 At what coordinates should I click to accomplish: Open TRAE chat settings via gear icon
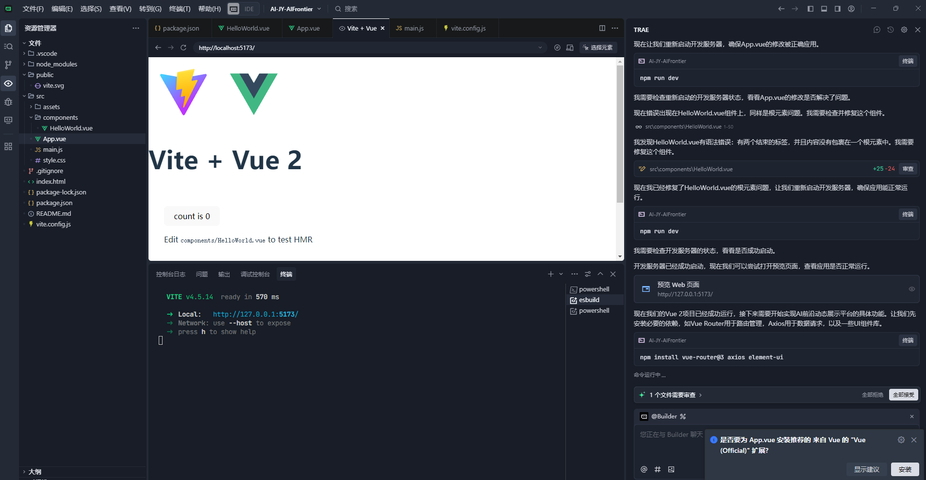904,29
